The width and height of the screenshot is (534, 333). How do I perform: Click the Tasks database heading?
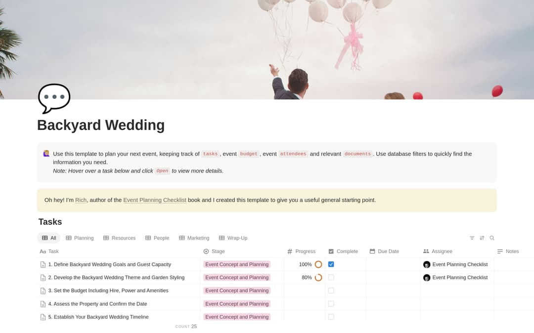[x=50, y=222]
